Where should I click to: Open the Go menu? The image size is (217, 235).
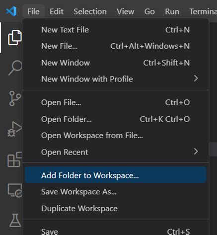(149, 11)
